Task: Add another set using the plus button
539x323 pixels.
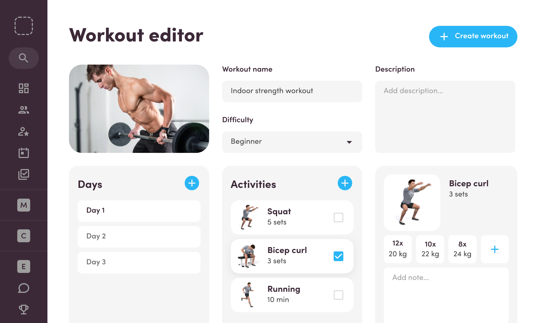Action: [x=495, y=249]
